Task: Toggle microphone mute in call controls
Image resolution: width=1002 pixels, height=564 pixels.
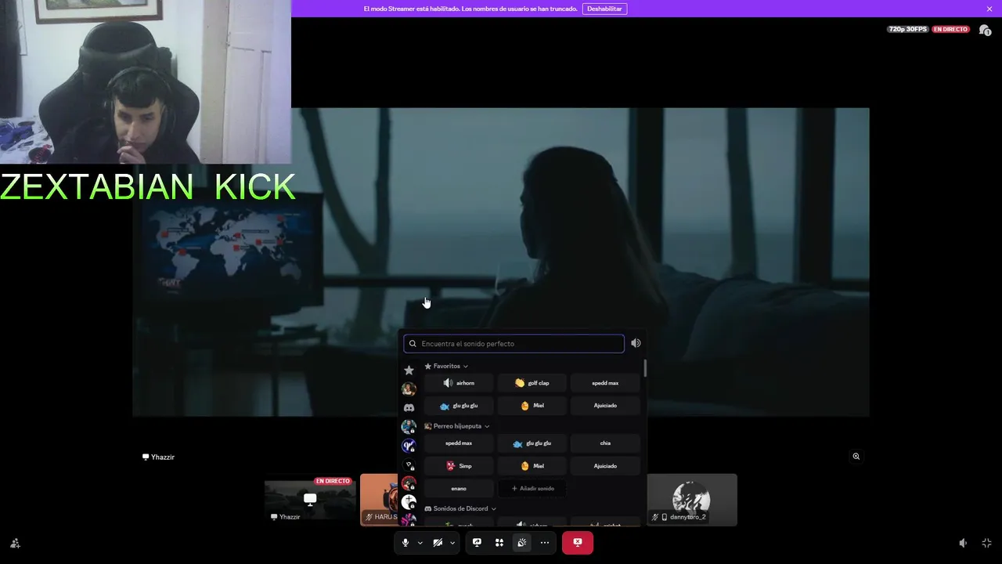Action: tap(405, 543)
